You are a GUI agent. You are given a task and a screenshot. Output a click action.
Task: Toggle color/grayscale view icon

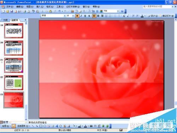pyautogui.click(x=101, y=11)
